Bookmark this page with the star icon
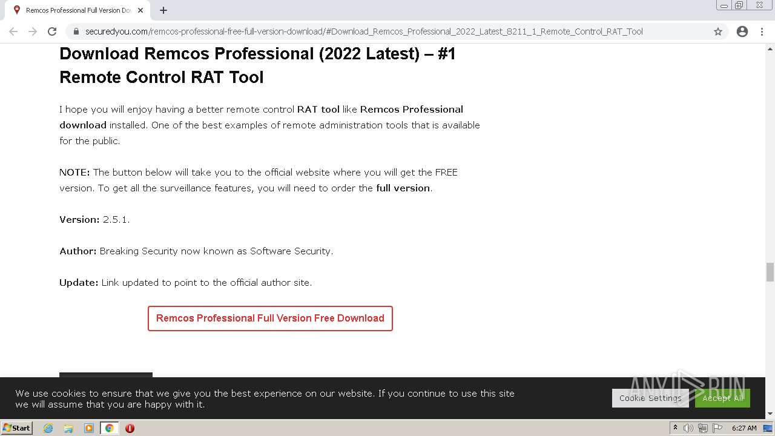The image size is (775, 436). coord(718,31)
